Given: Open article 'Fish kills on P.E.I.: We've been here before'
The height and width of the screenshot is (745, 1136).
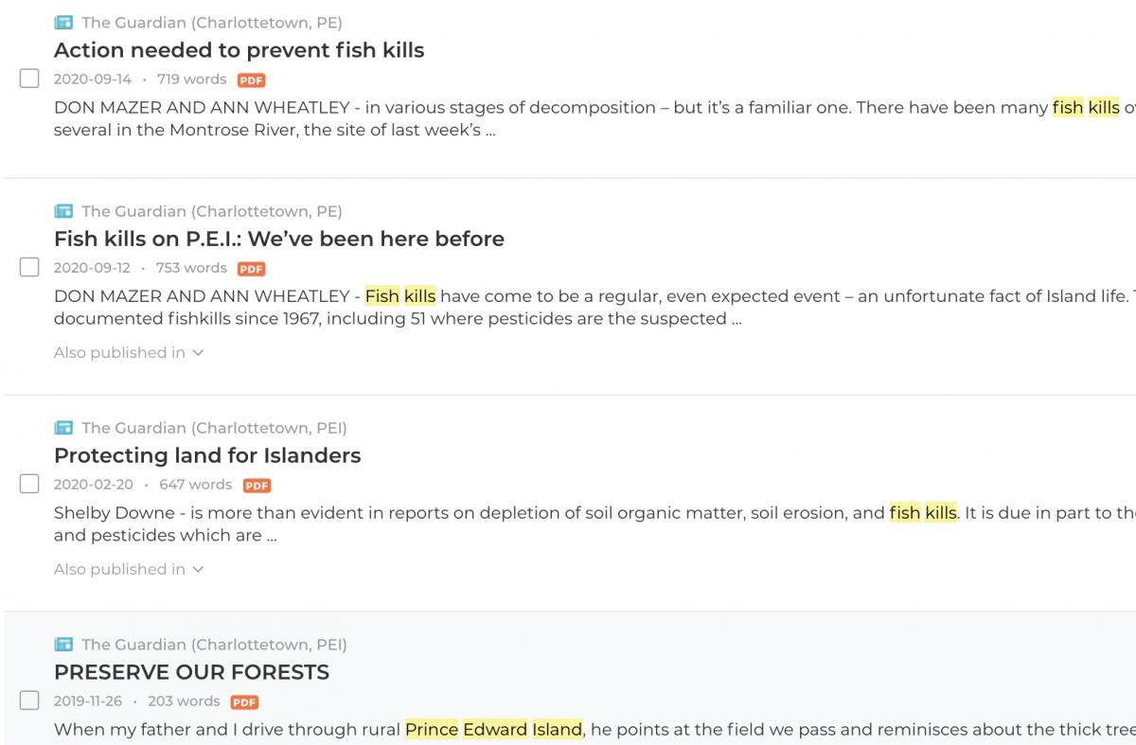Looking at the screenshot, I should click(278, 239).
